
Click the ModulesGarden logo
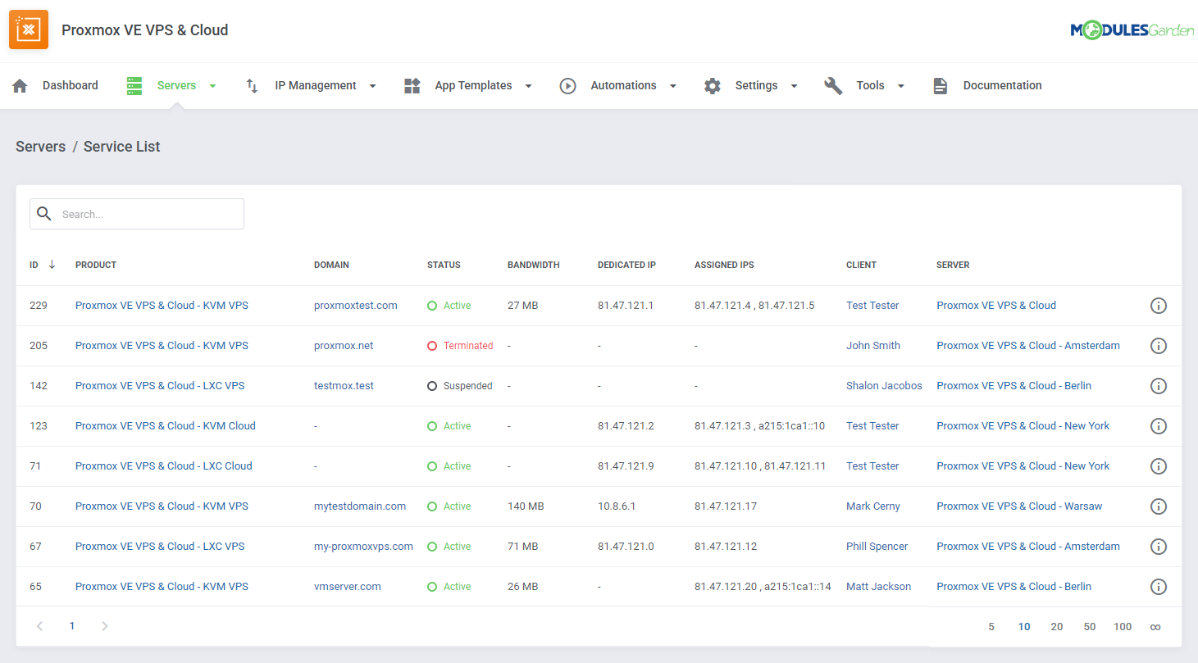click(x=1132, y=30)
